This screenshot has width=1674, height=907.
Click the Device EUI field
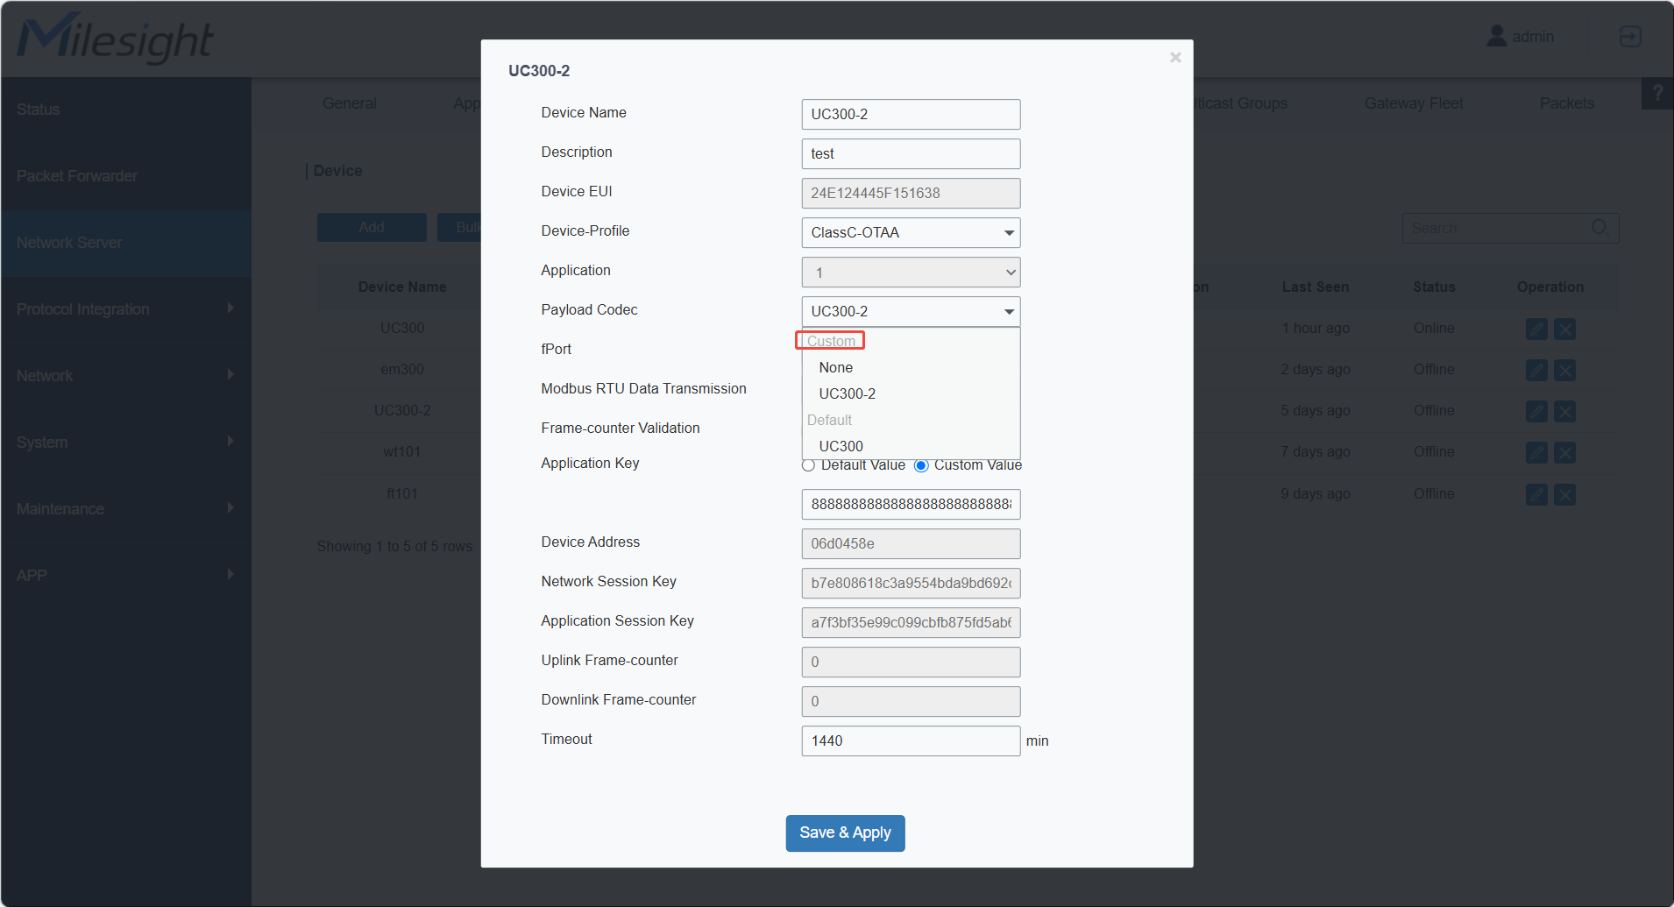911,193
